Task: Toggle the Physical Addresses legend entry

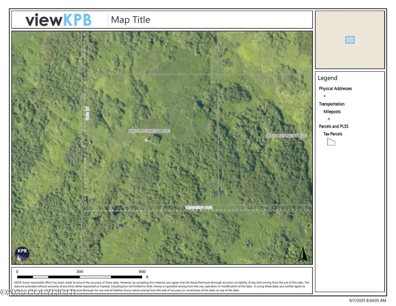Action: point(335,88)
